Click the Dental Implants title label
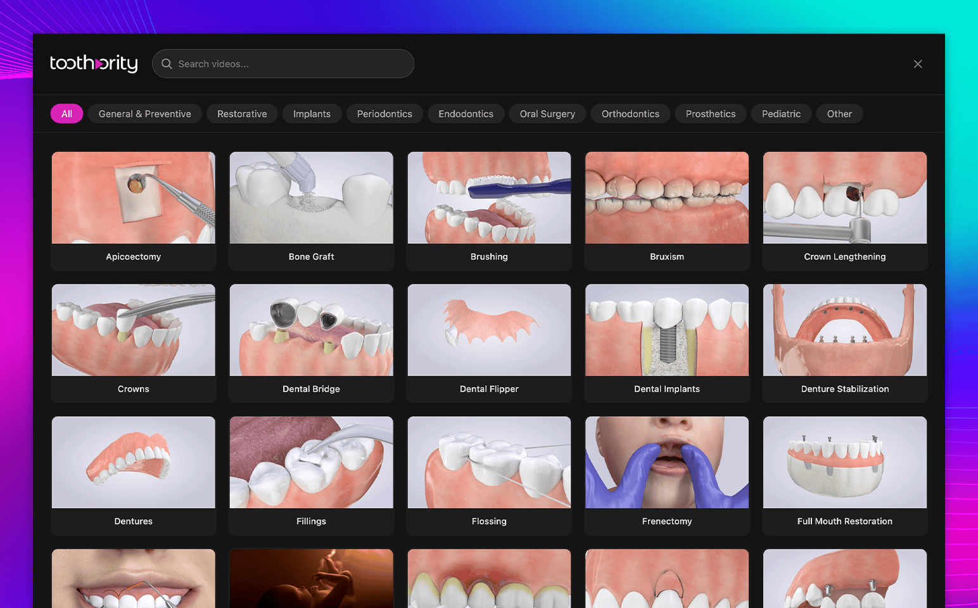The height and width of the screenshot is (608, 978). 667,389
